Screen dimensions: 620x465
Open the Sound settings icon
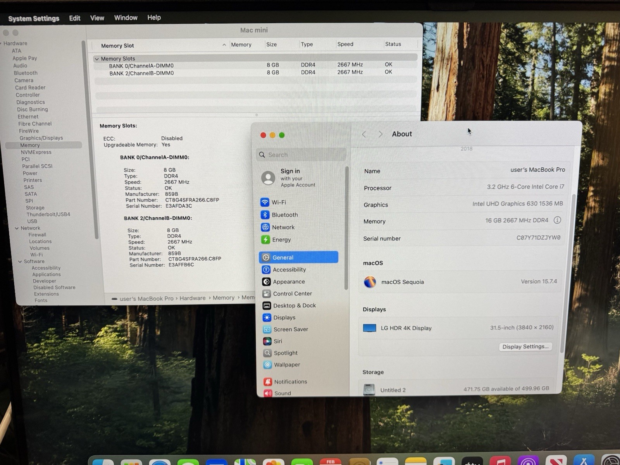pos(268,393)
